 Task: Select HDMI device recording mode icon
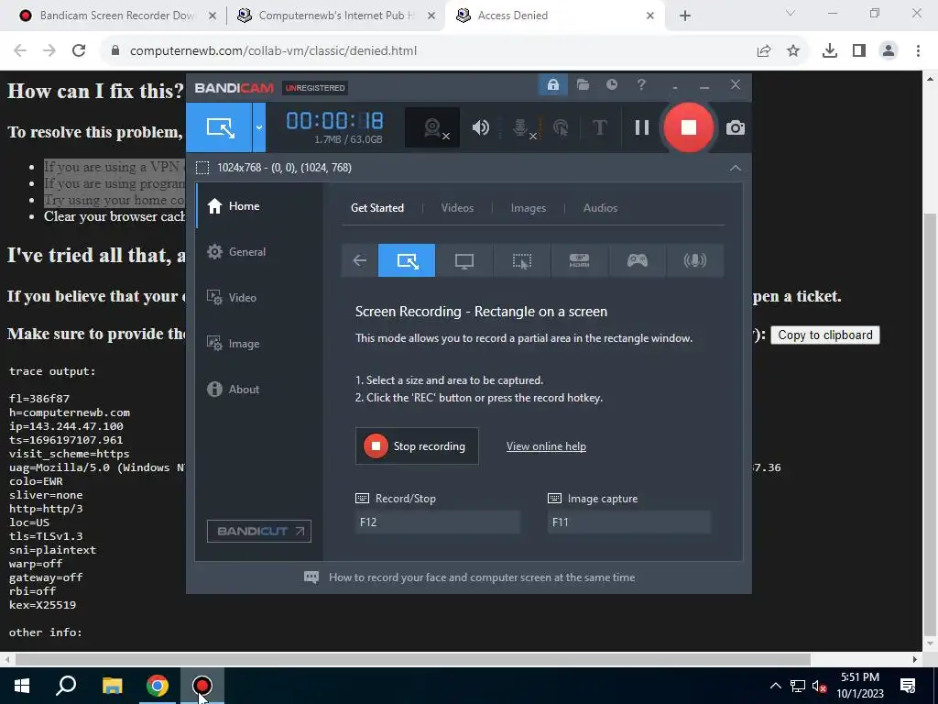click(x=579, y=260)
